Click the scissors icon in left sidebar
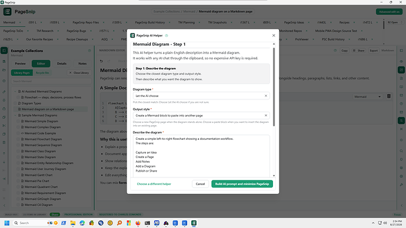The image size is (406, 228). [4, 126]
